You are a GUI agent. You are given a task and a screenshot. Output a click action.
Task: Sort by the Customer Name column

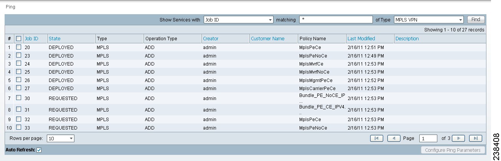pyautogui.click(x=267, y=39)
